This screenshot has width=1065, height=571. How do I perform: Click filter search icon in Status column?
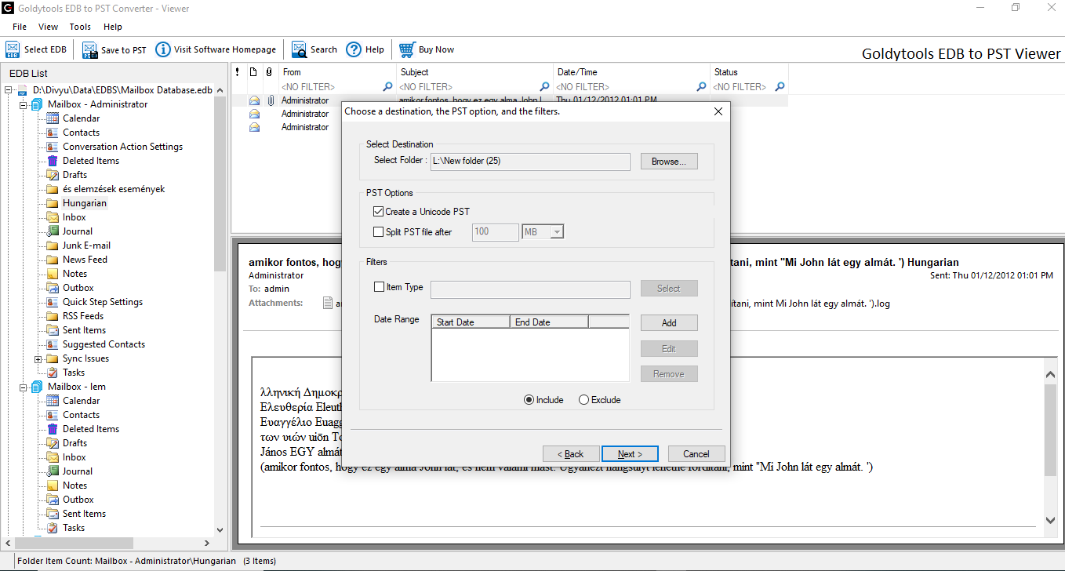779,87
